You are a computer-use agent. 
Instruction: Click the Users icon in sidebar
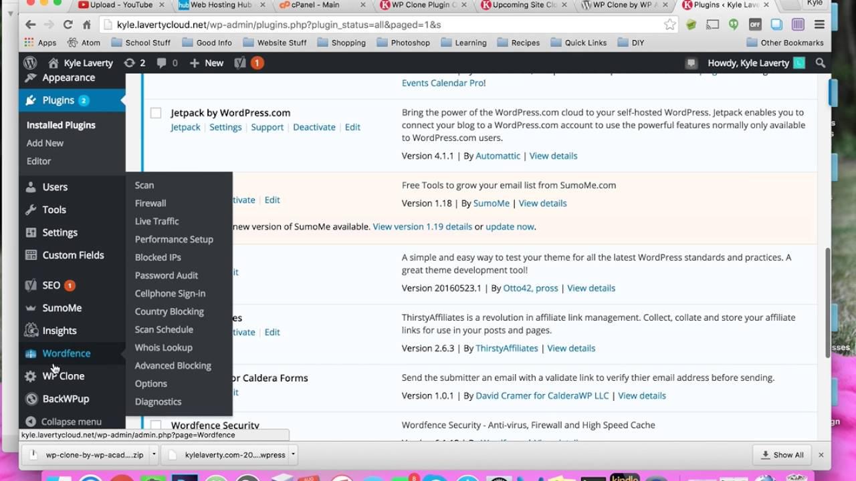[x=31, y=187]
